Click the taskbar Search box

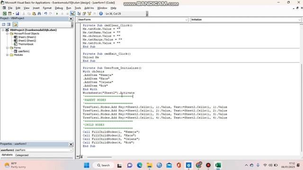(x=103, y=165)
